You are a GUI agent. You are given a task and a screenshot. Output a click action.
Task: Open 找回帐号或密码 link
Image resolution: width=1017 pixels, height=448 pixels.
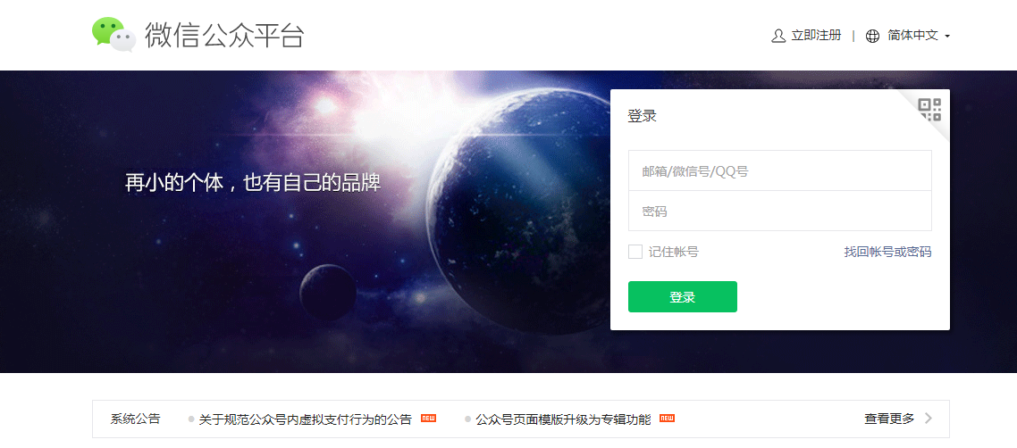coord(887,252)
